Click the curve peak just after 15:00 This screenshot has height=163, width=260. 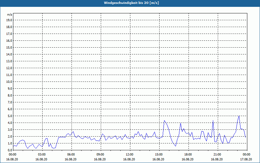click(164, 121)
